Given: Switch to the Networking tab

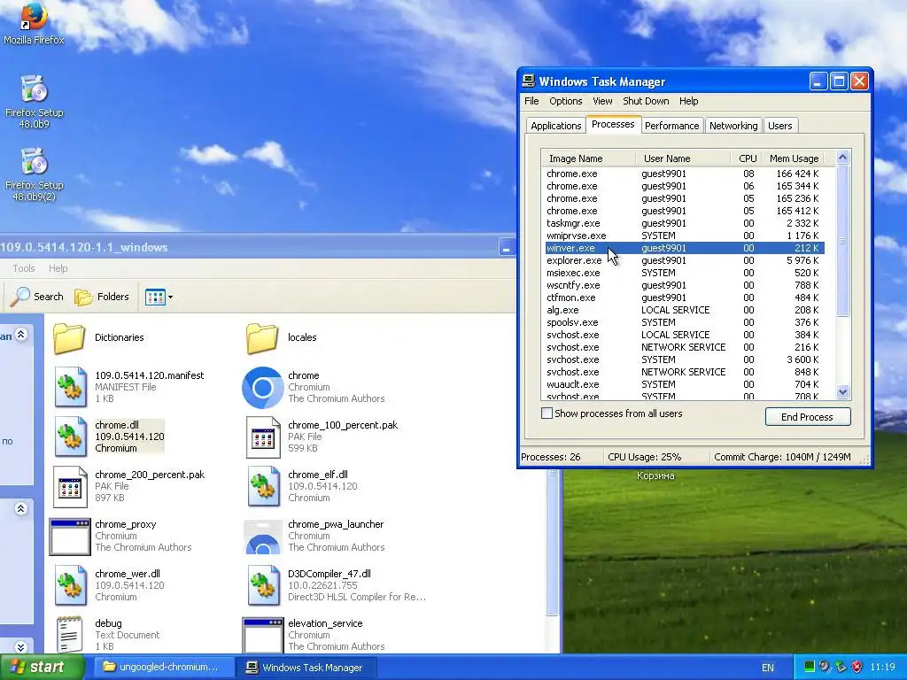Looking at the screenshot, I should pyautogui.click(x=733, y=126).
